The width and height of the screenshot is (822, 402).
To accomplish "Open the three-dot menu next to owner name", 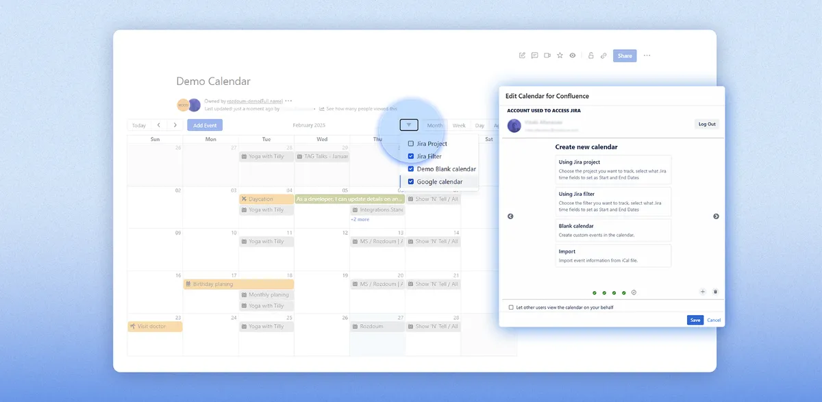I will pos(289,101).
